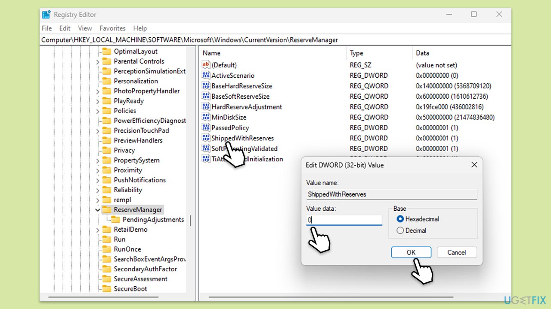This screenshot has width=551, height=309.
Task: Select the PerceptionSimulationExt tree key
Action: (149, 71)
